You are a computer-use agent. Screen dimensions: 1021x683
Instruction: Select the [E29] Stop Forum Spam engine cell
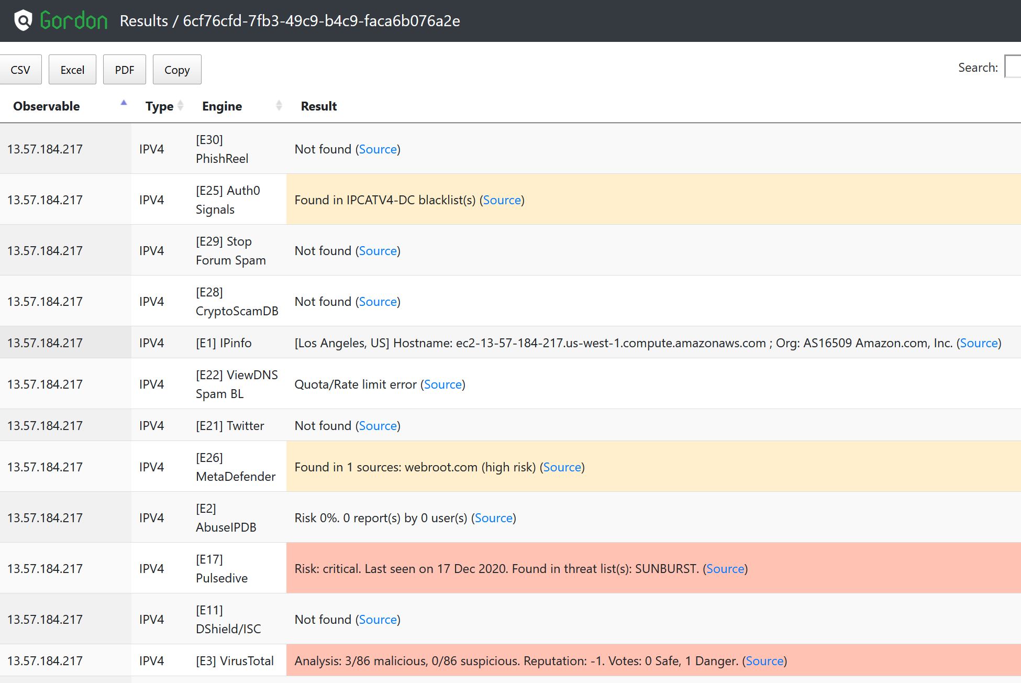(238, 251)
